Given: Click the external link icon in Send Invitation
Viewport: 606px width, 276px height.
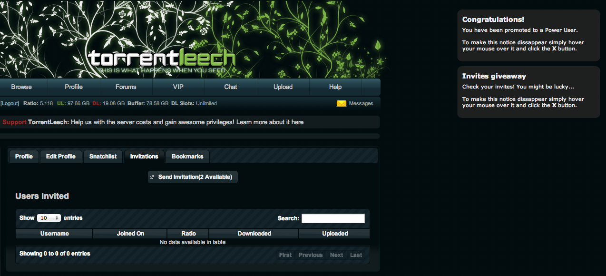Looking at the screenshot, I should pos(152,177).
